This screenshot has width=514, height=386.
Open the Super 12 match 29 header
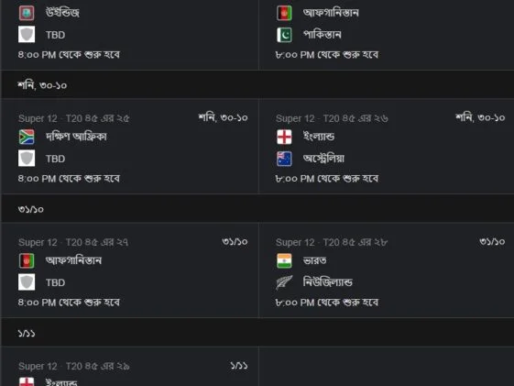click(x=74, y=366)
